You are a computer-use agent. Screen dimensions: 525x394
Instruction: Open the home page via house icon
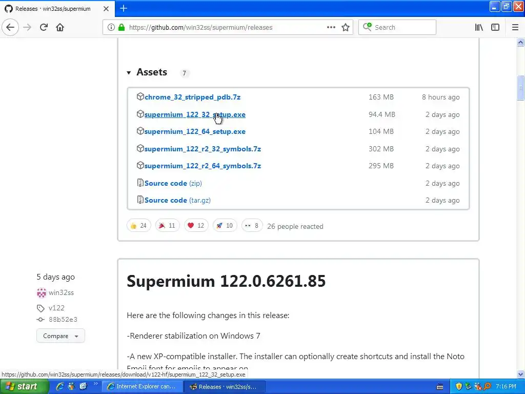point(60,28)
